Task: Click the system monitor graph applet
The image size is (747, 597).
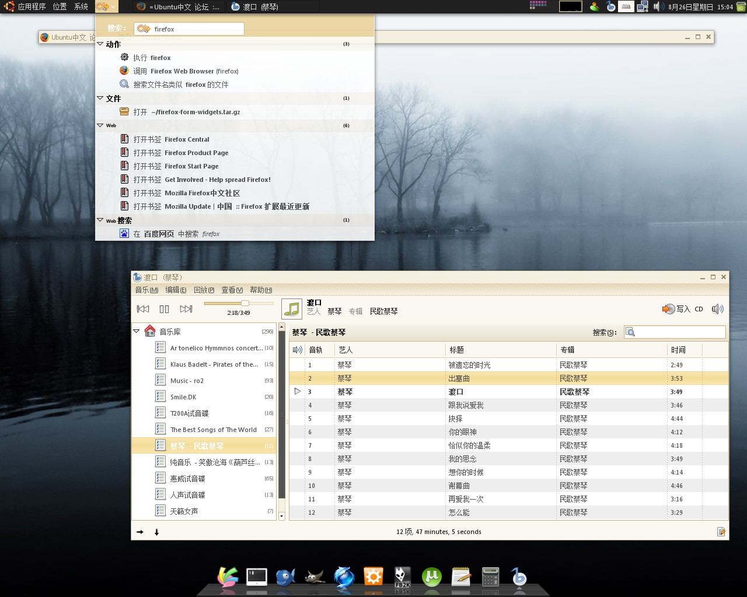Action: point(570,6)
